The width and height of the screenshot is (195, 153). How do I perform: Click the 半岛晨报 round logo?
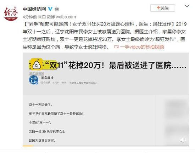(34, 80)
